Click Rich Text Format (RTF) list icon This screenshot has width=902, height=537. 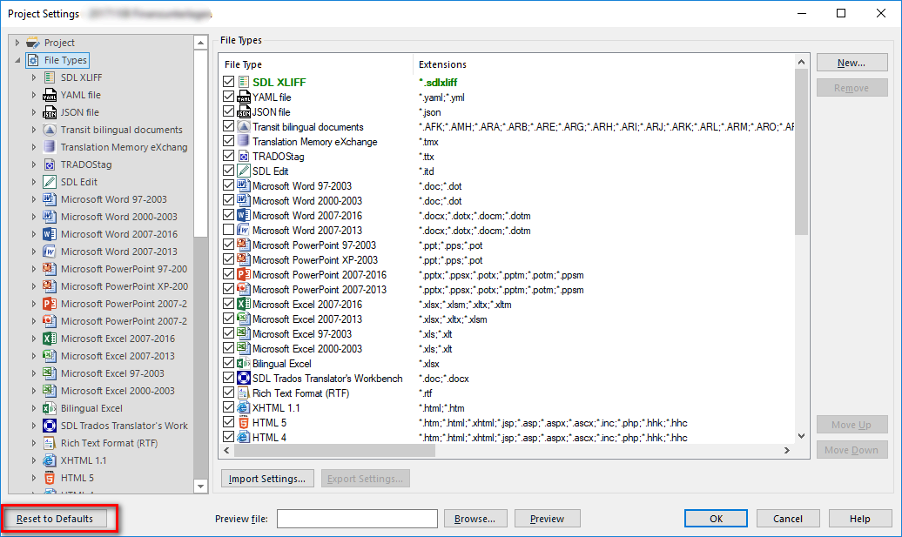[x=244, y=393]
